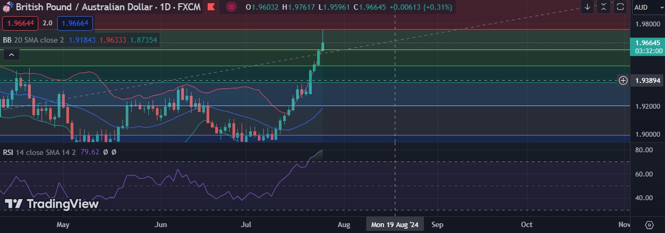The width and height of the screenshot is (665, 233).
Task: Click the BB upper value 1.96333
Action: 113,40
